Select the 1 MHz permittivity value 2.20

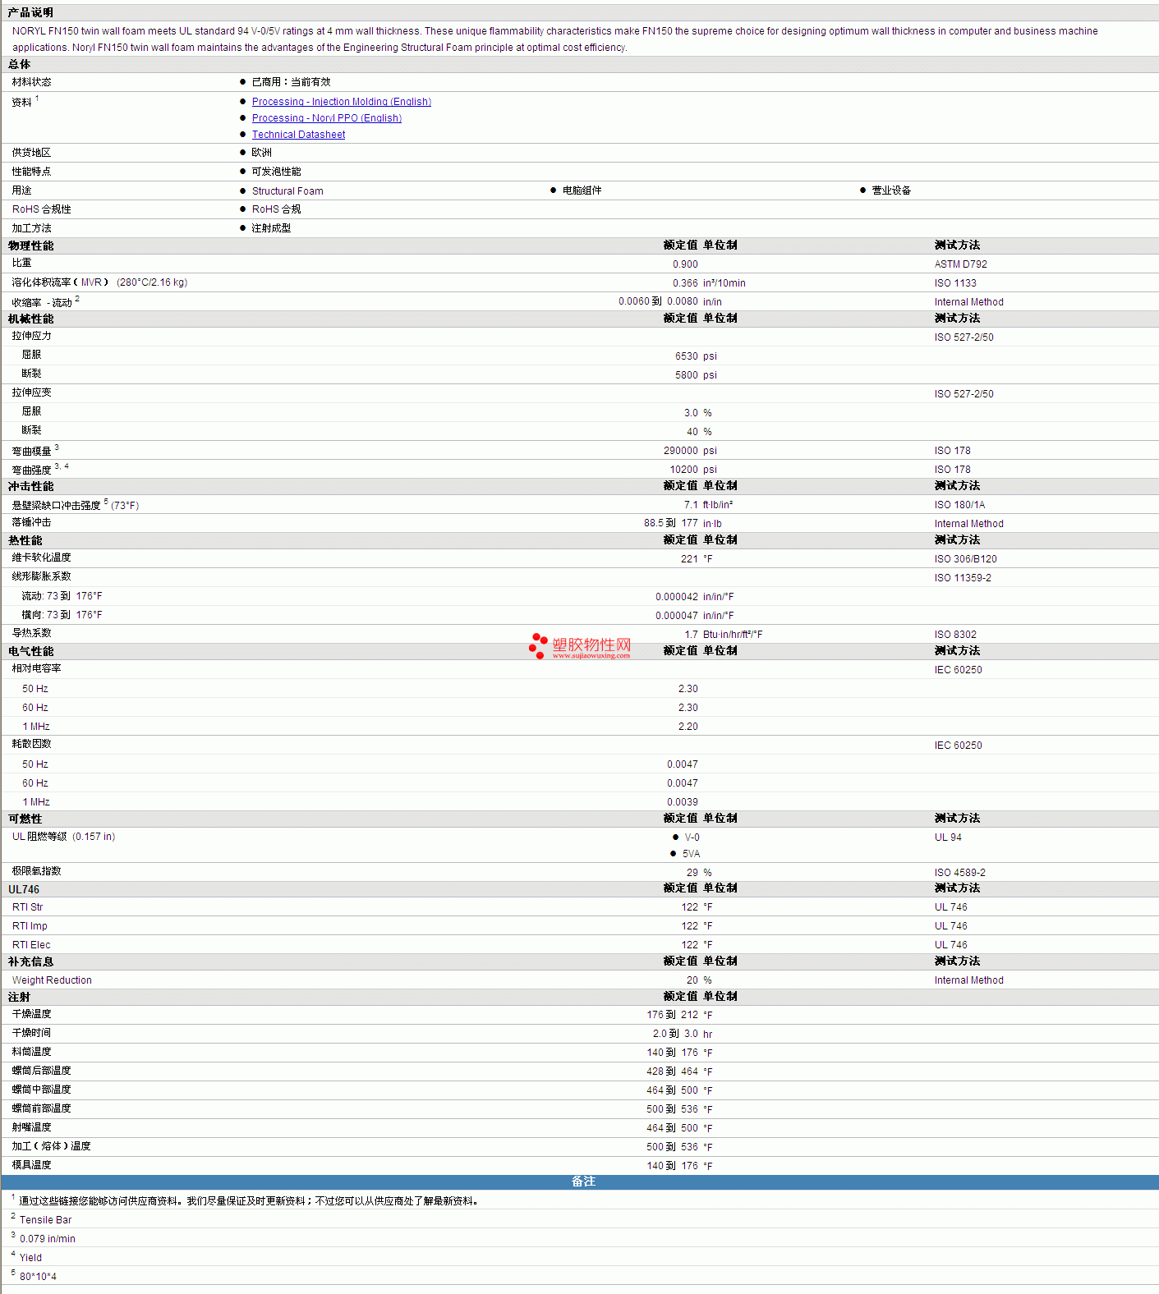(688, 727)
